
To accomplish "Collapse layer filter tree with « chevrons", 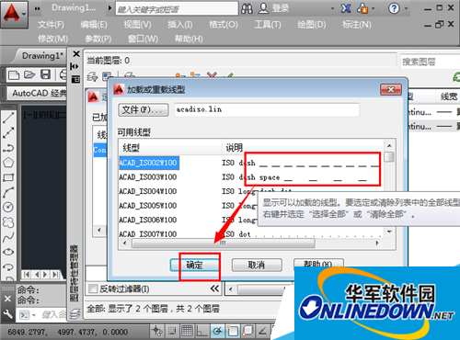I will (x=214, y=289).
